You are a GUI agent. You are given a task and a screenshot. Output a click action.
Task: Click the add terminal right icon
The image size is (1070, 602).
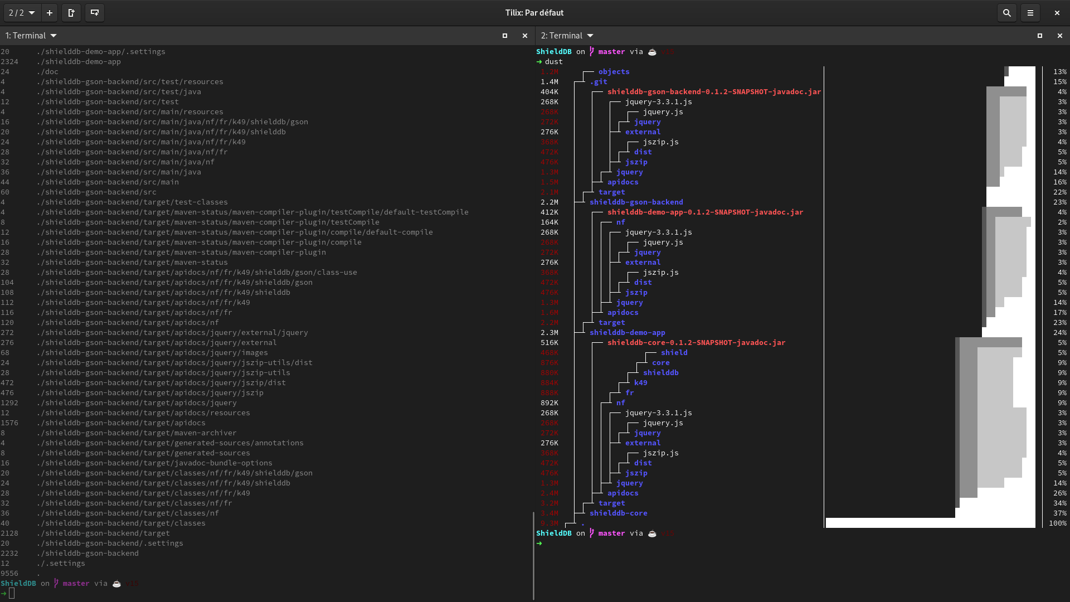click(x=71, y=12)
